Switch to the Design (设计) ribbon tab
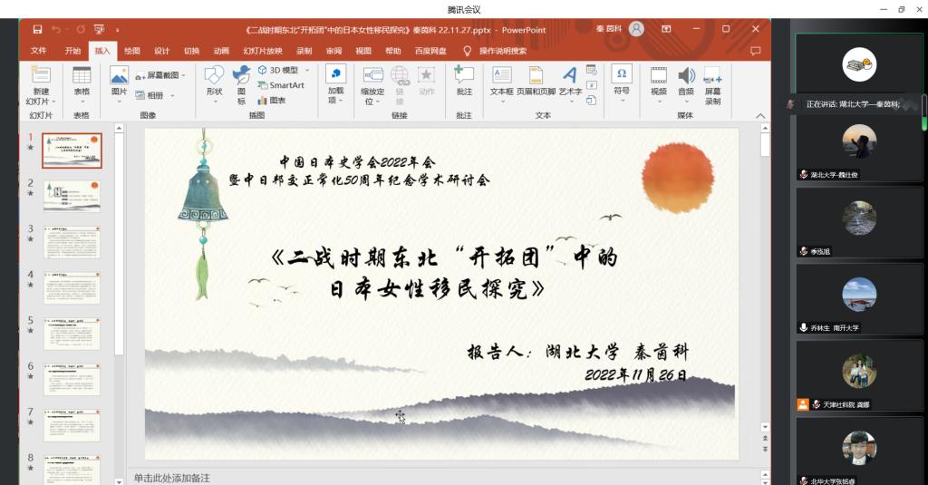 pyautogui.click(x=161, y=51)
